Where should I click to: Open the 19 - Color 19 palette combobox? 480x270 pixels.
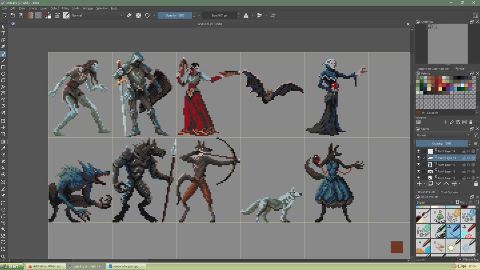447,113
